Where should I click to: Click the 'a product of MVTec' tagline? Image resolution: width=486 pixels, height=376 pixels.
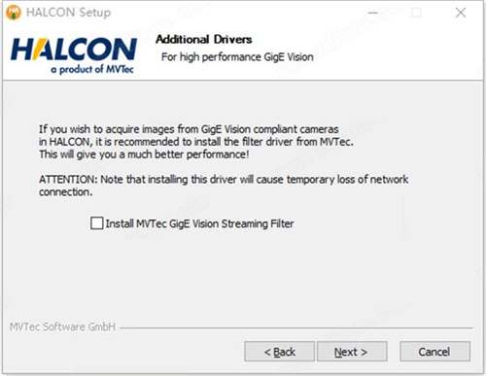92,69
